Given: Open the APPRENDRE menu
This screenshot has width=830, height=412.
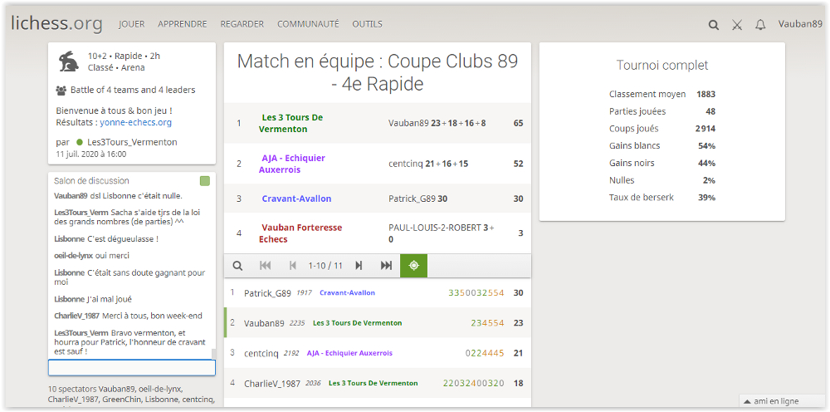Looking at the screenshot, I should pyautogui.click(x=183, y=24).
